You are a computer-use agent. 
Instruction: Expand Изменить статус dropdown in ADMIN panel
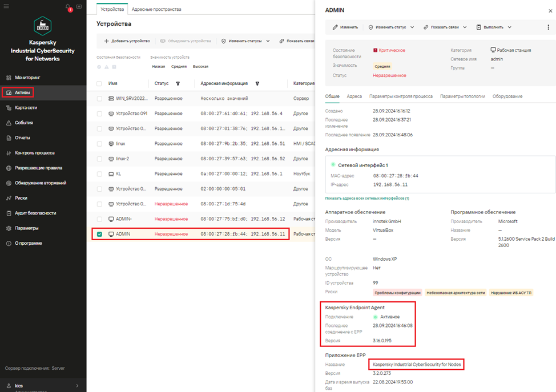pyautogui.click(x=412, y=27)
